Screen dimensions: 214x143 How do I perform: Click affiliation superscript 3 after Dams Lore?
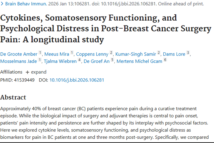[188, 53]
